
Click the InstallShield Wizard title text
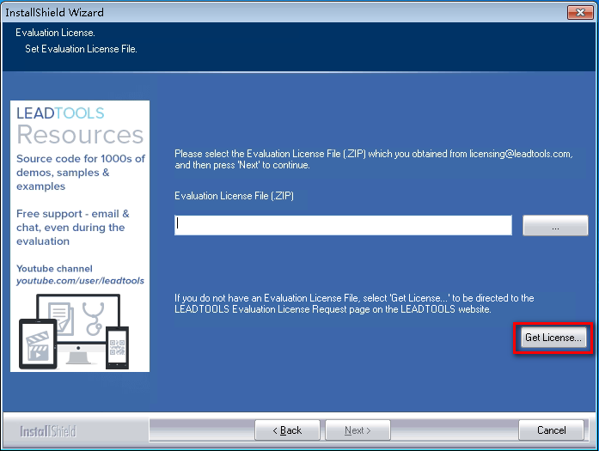pyautogui.click(x=54, y=12)
